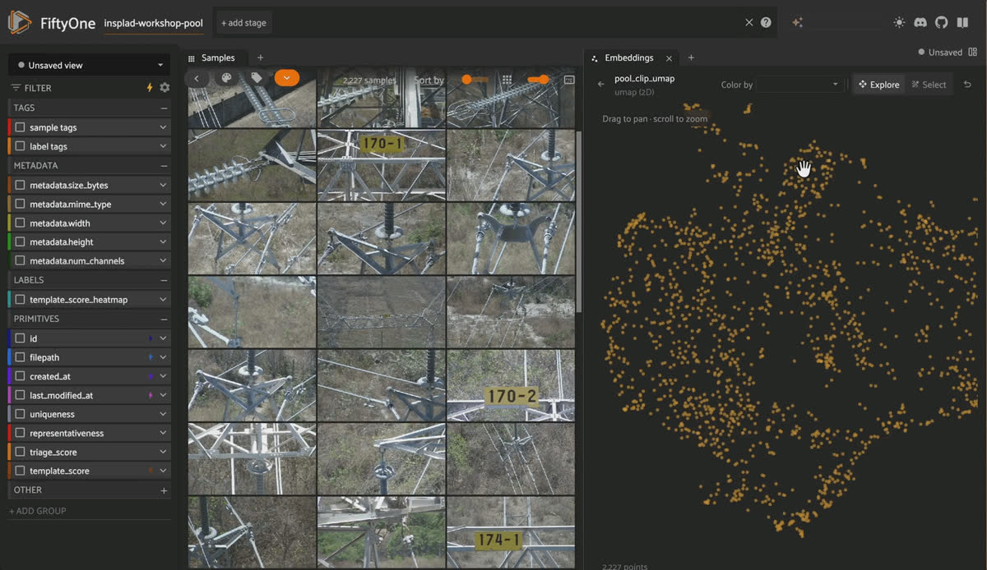The width and height of the screenshot is (987, 570).
Task: Enable the metadata.size_bytes checkbox
Action: tap(20, 185)
